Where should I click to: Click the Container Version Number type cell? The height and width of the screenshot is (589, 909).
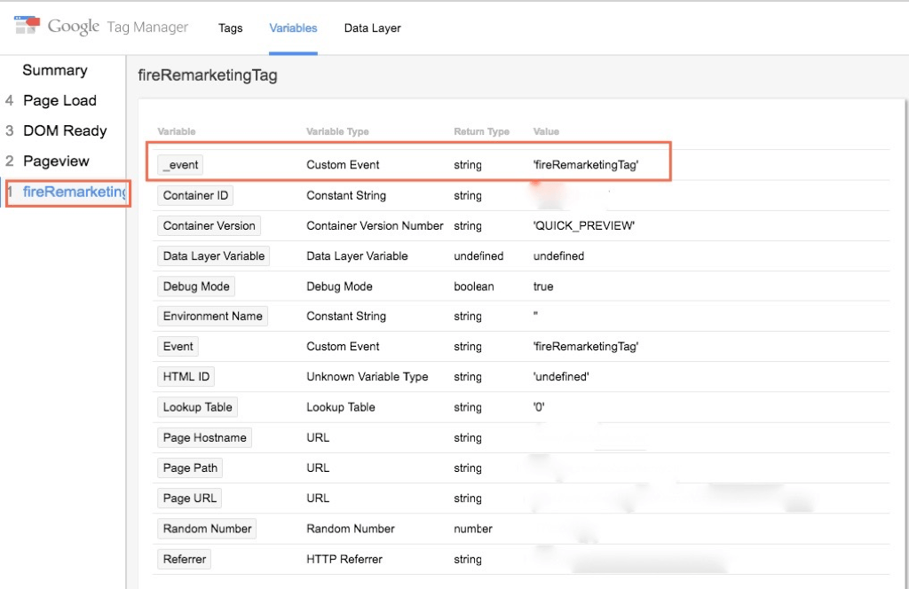click(x=375, y=225)
